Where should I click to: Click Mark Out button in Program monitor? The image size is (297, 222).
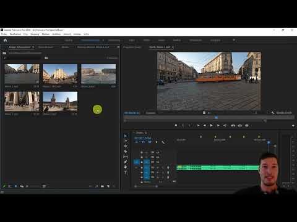point(189,125)
